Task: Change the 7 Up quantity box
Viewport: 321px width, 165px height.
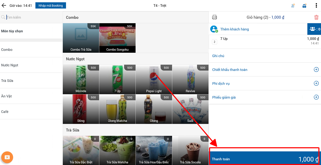Action: [x=215, y=42]
